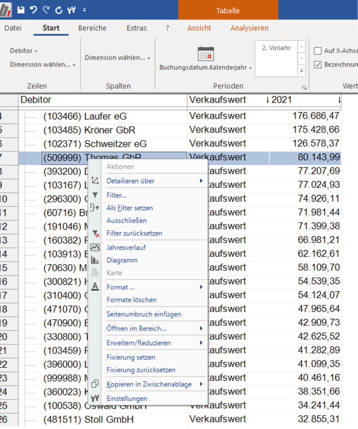Open Dimension wählen dropdown in Spalten group

117,58
